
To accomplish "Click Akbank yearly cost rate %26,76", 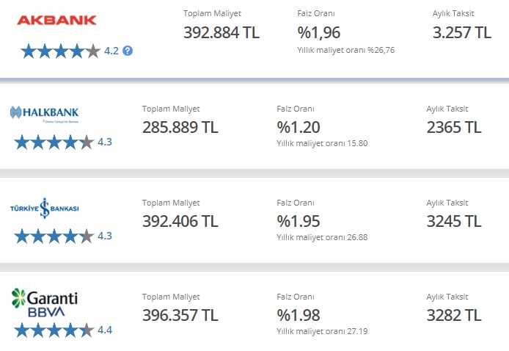I will [345, 50].
